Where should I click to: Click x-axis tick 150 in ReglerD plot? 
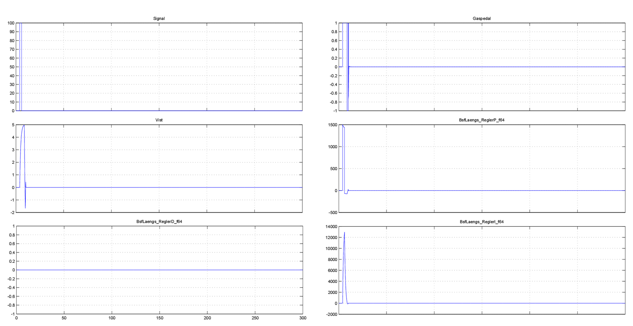pyautogui.click(x=159, y=318)
